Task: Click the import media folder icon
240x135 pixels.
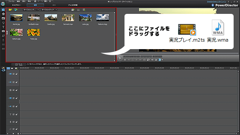Action: click(10, 10)
